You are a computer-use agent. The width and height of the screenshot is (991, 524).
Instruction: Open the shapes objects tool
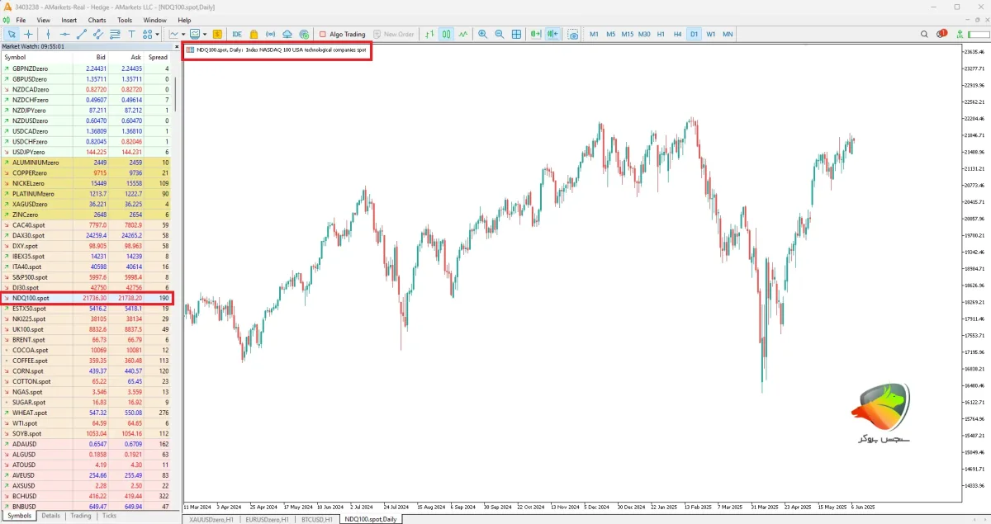(x=148, y=34)
